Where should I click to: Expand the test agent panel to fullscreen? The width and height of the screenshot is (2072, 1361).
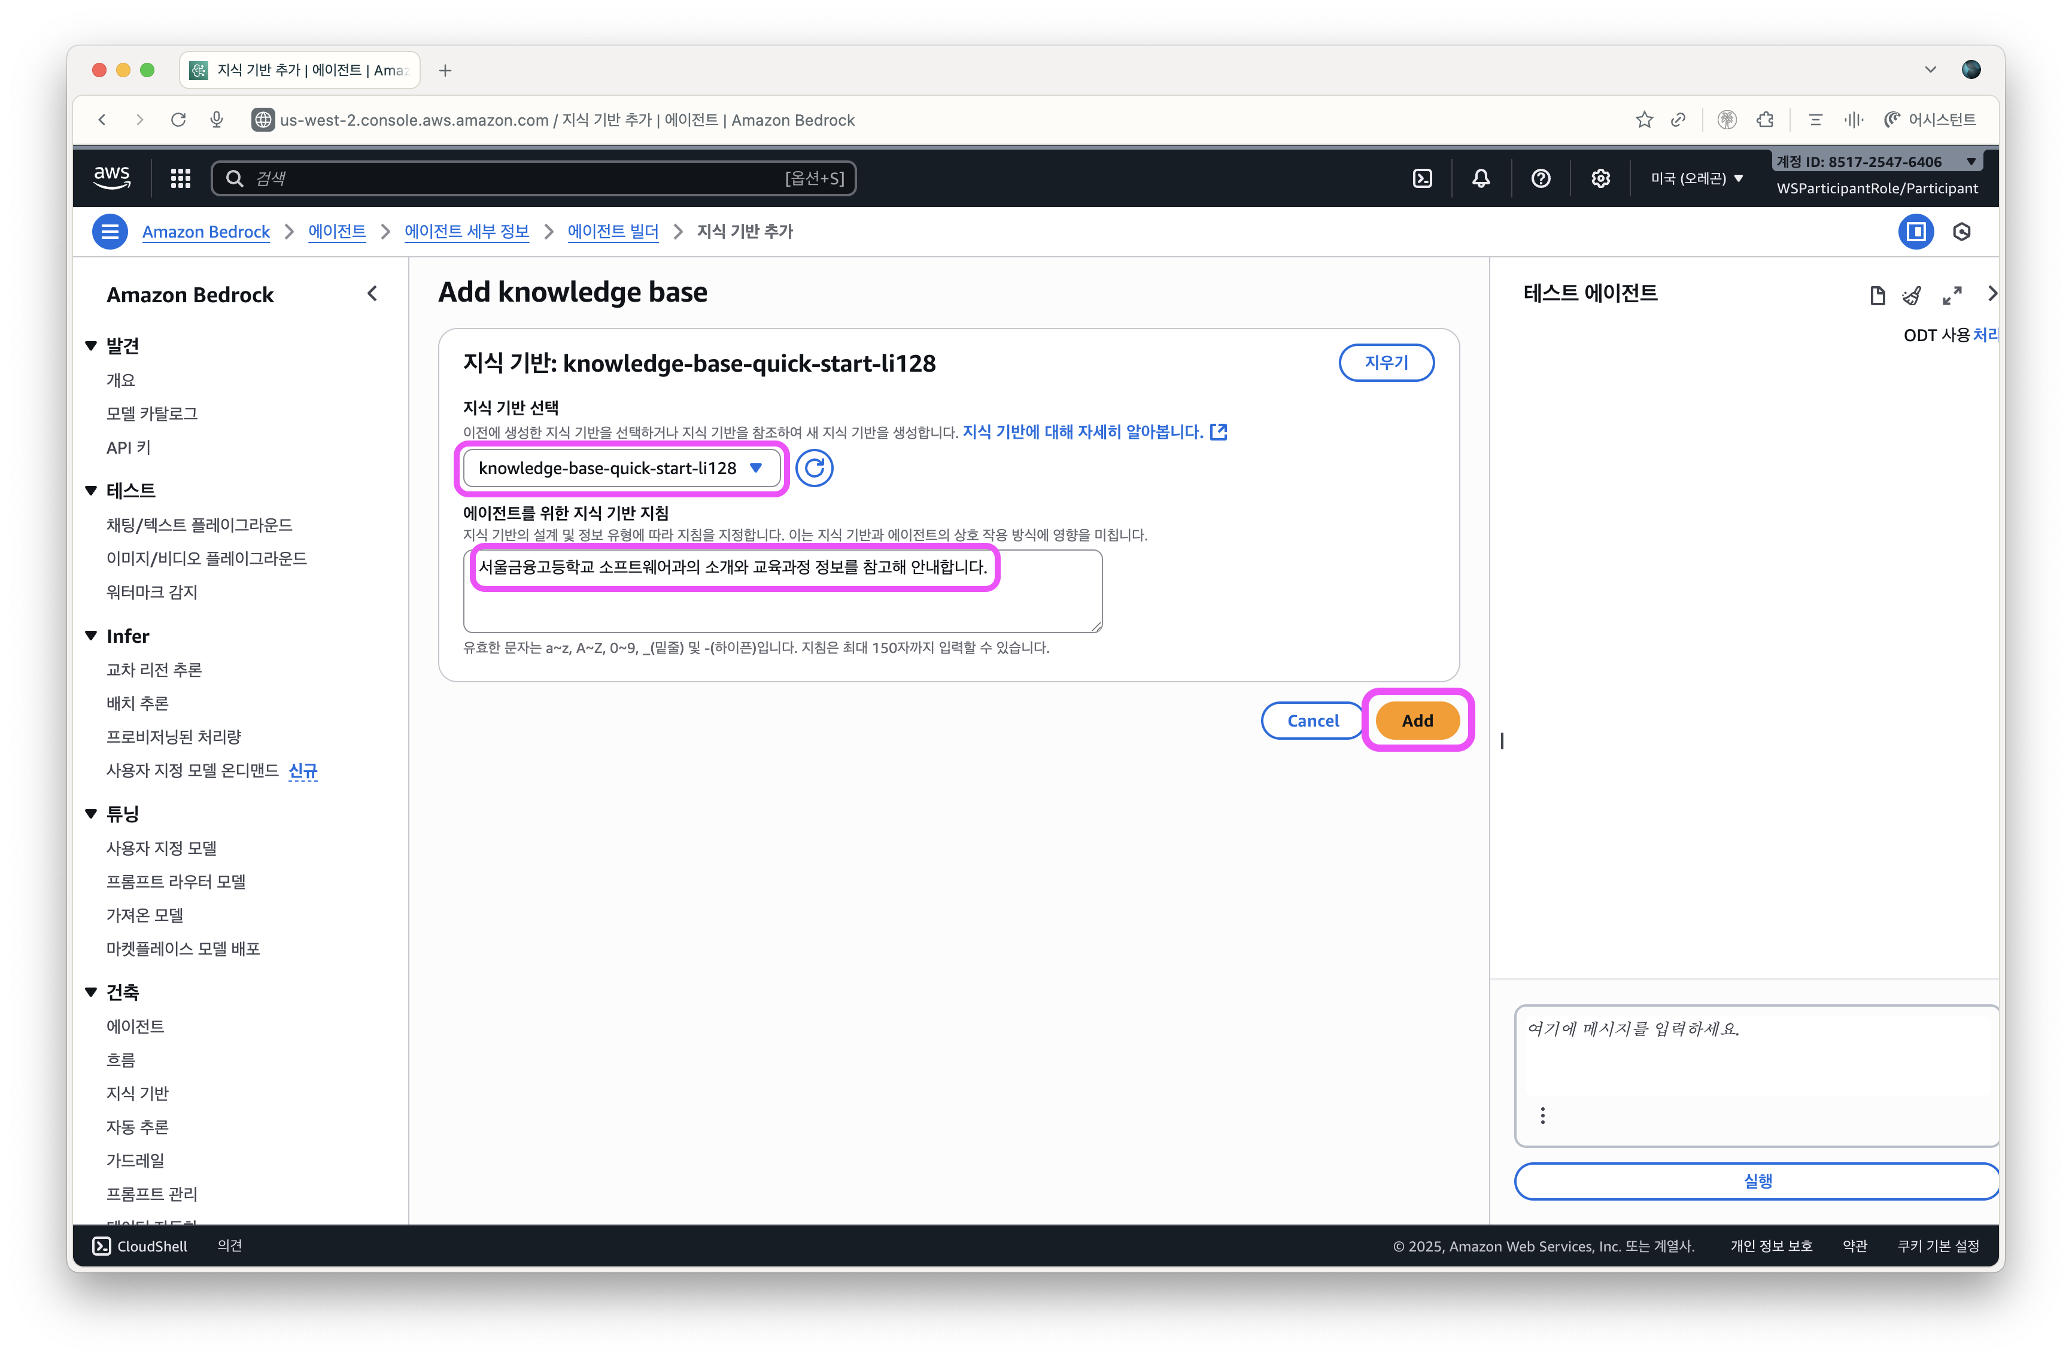1952,296
